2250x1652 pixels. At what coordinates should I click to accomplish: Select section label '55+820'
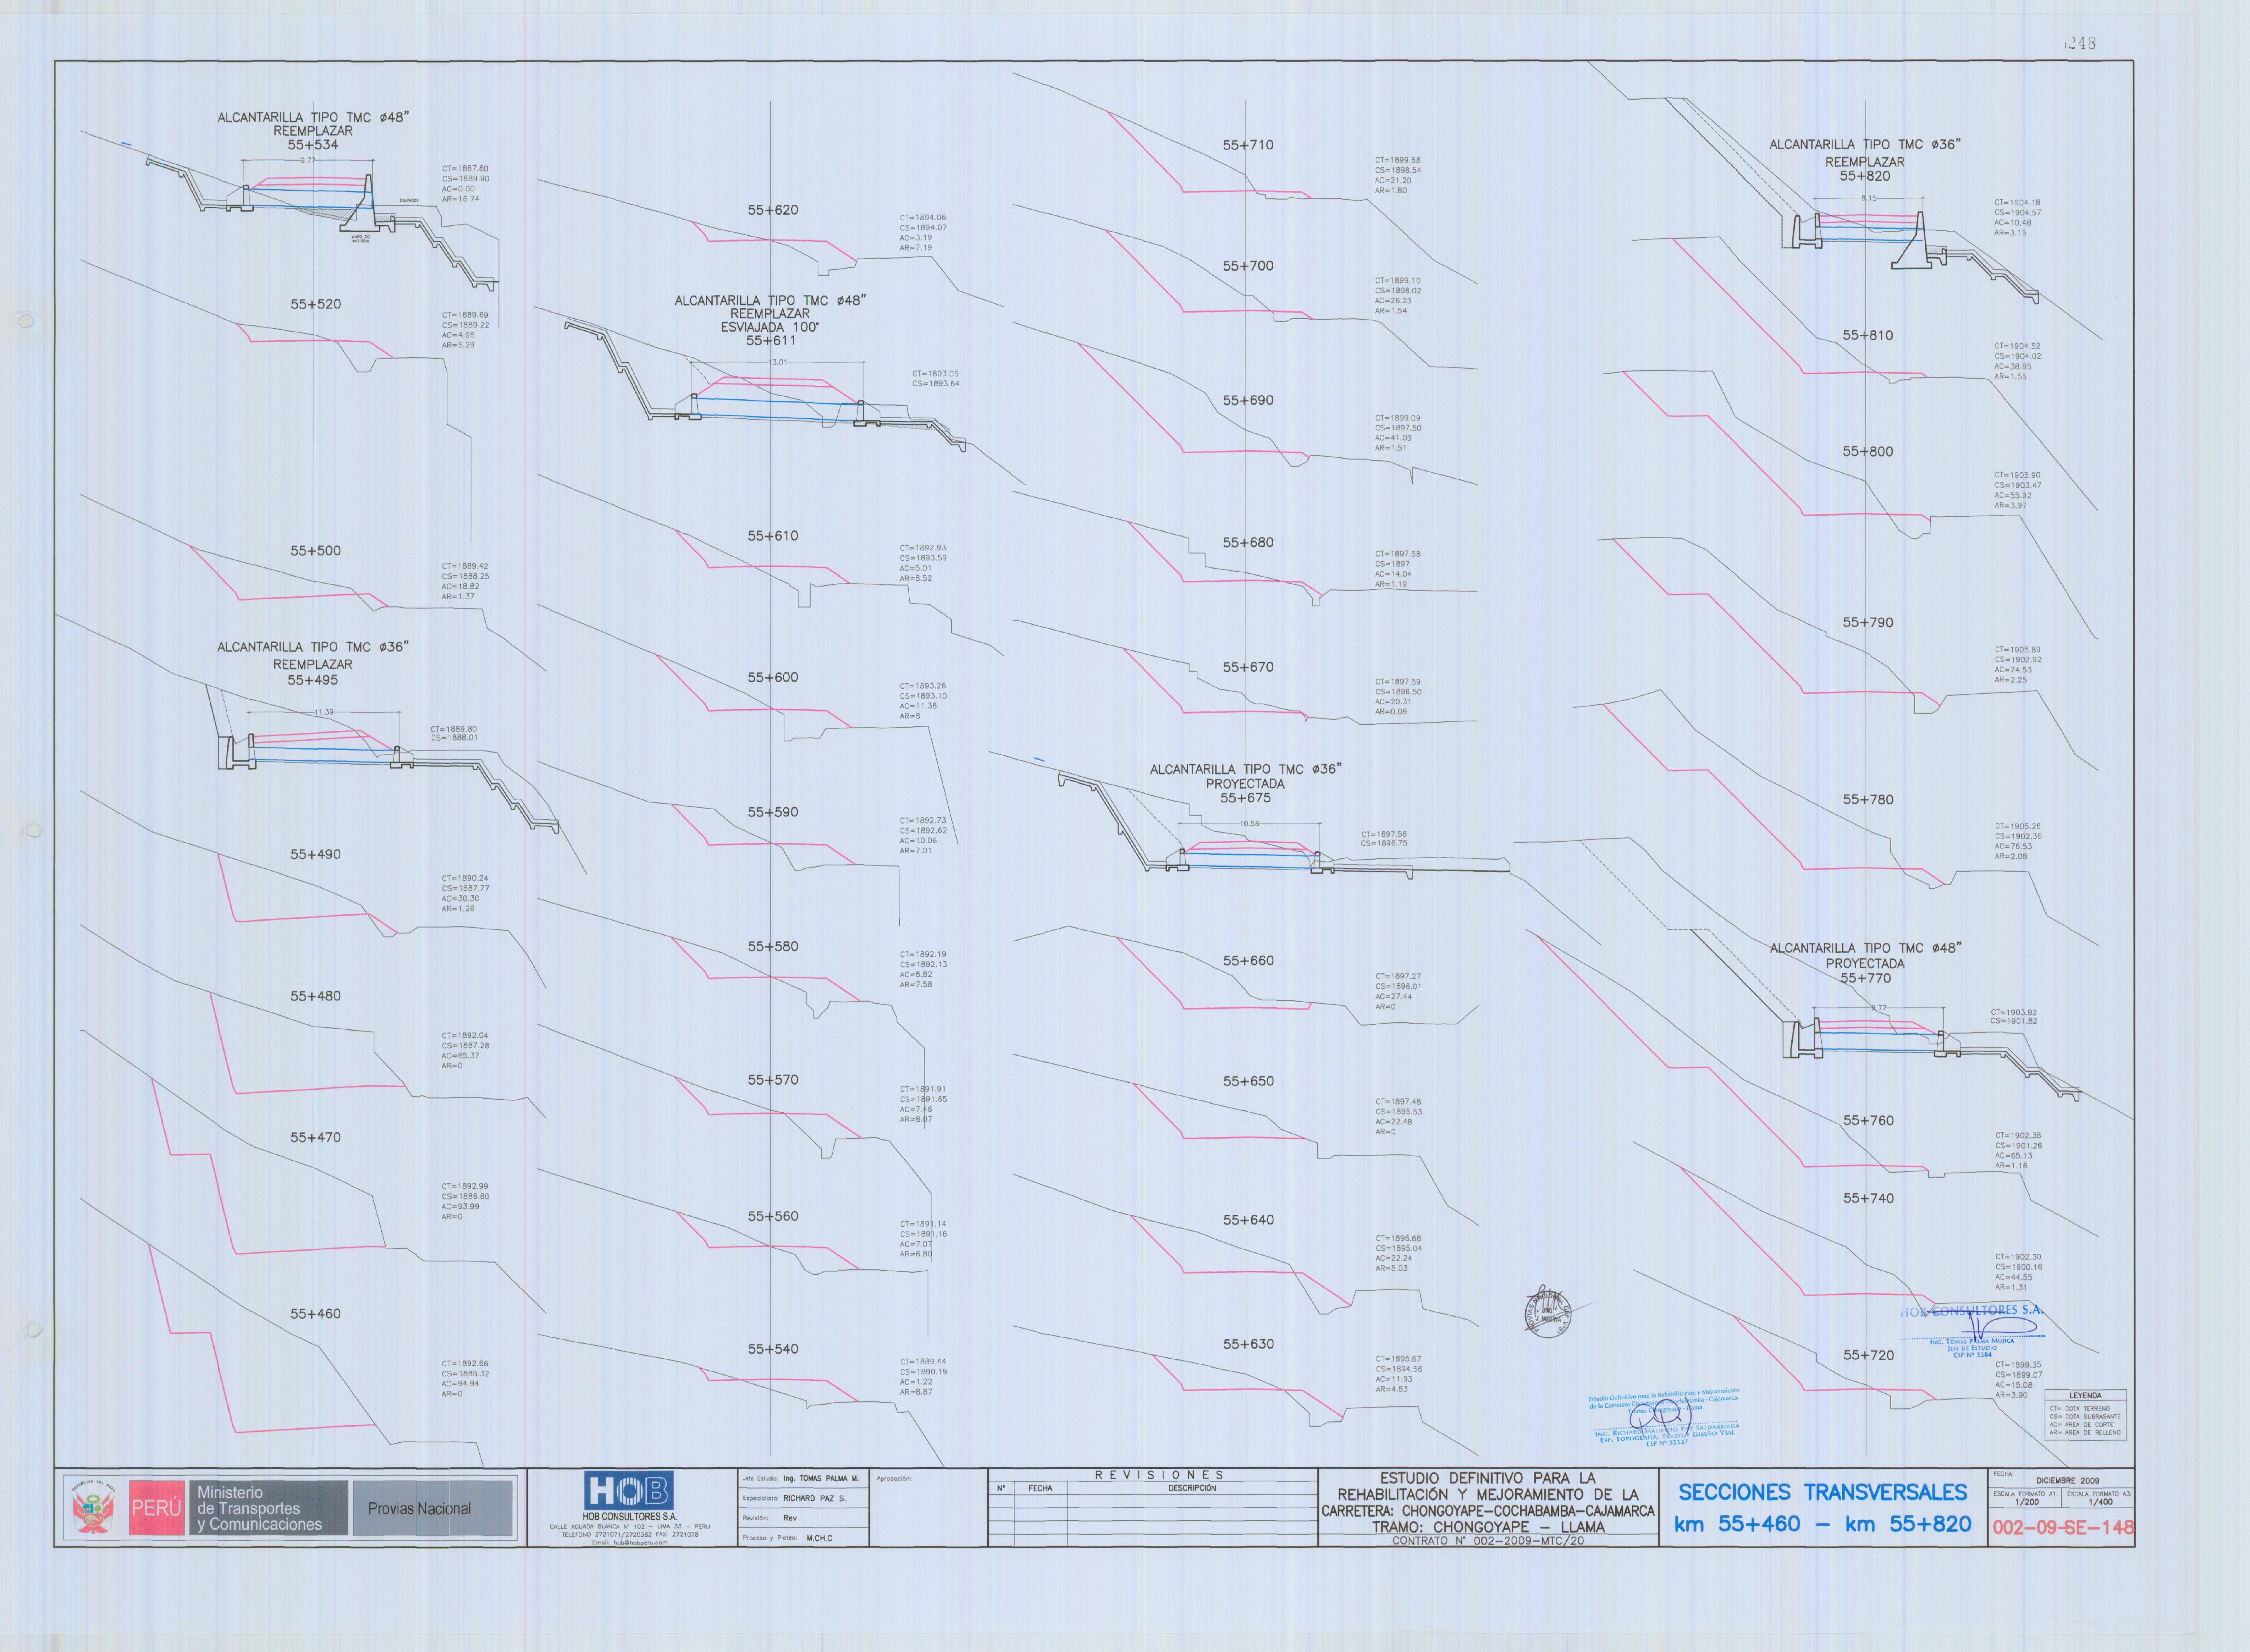click(x=1865, y=176)
